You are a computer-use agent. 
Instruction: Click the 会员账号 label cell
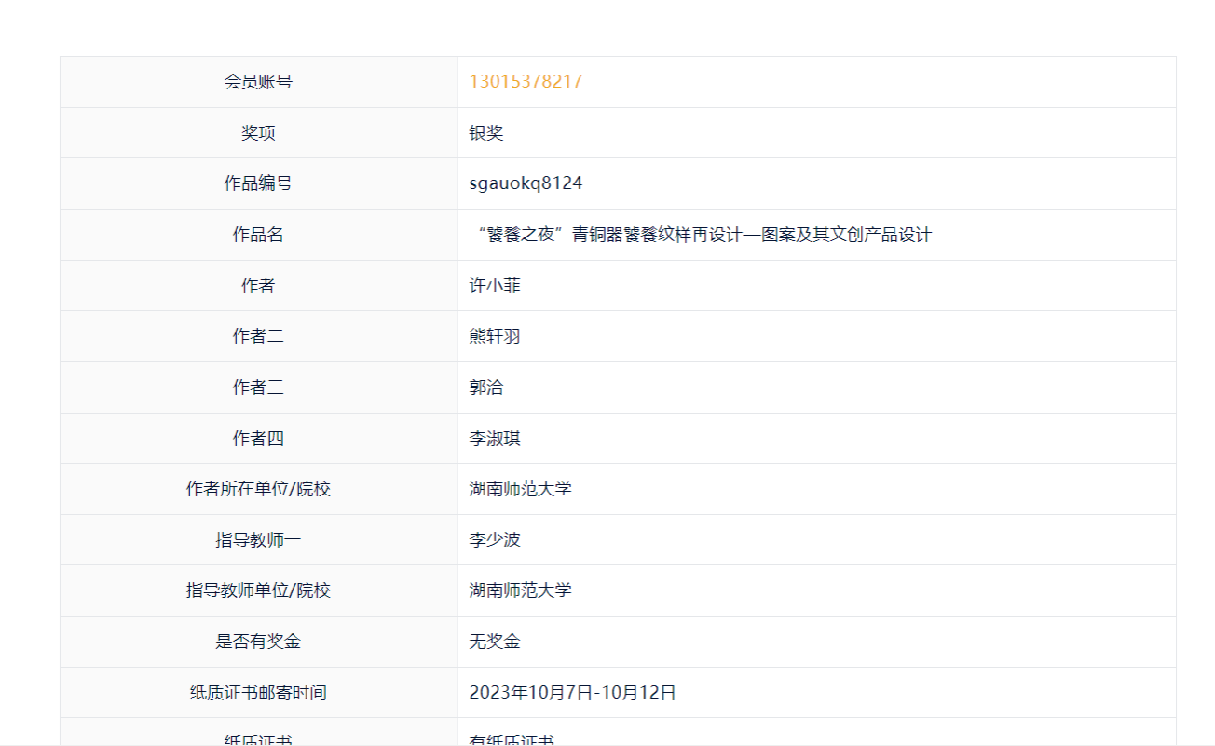point(258,82)
